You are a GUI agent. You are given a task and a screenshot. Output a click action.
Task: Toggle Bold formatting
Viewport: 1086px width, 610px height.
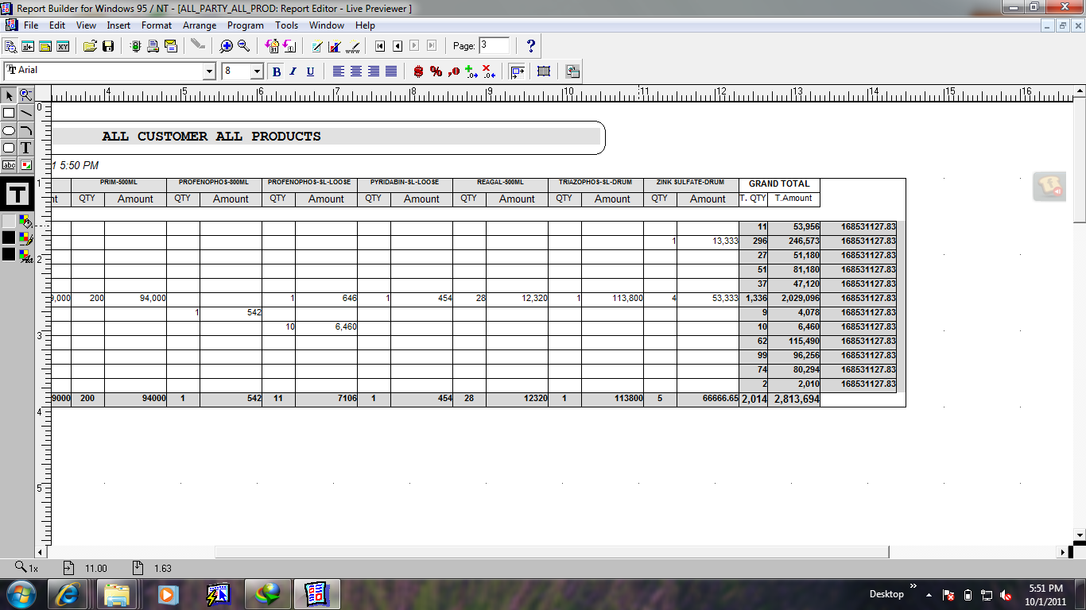pyautogui.click(x=277, y=71)
